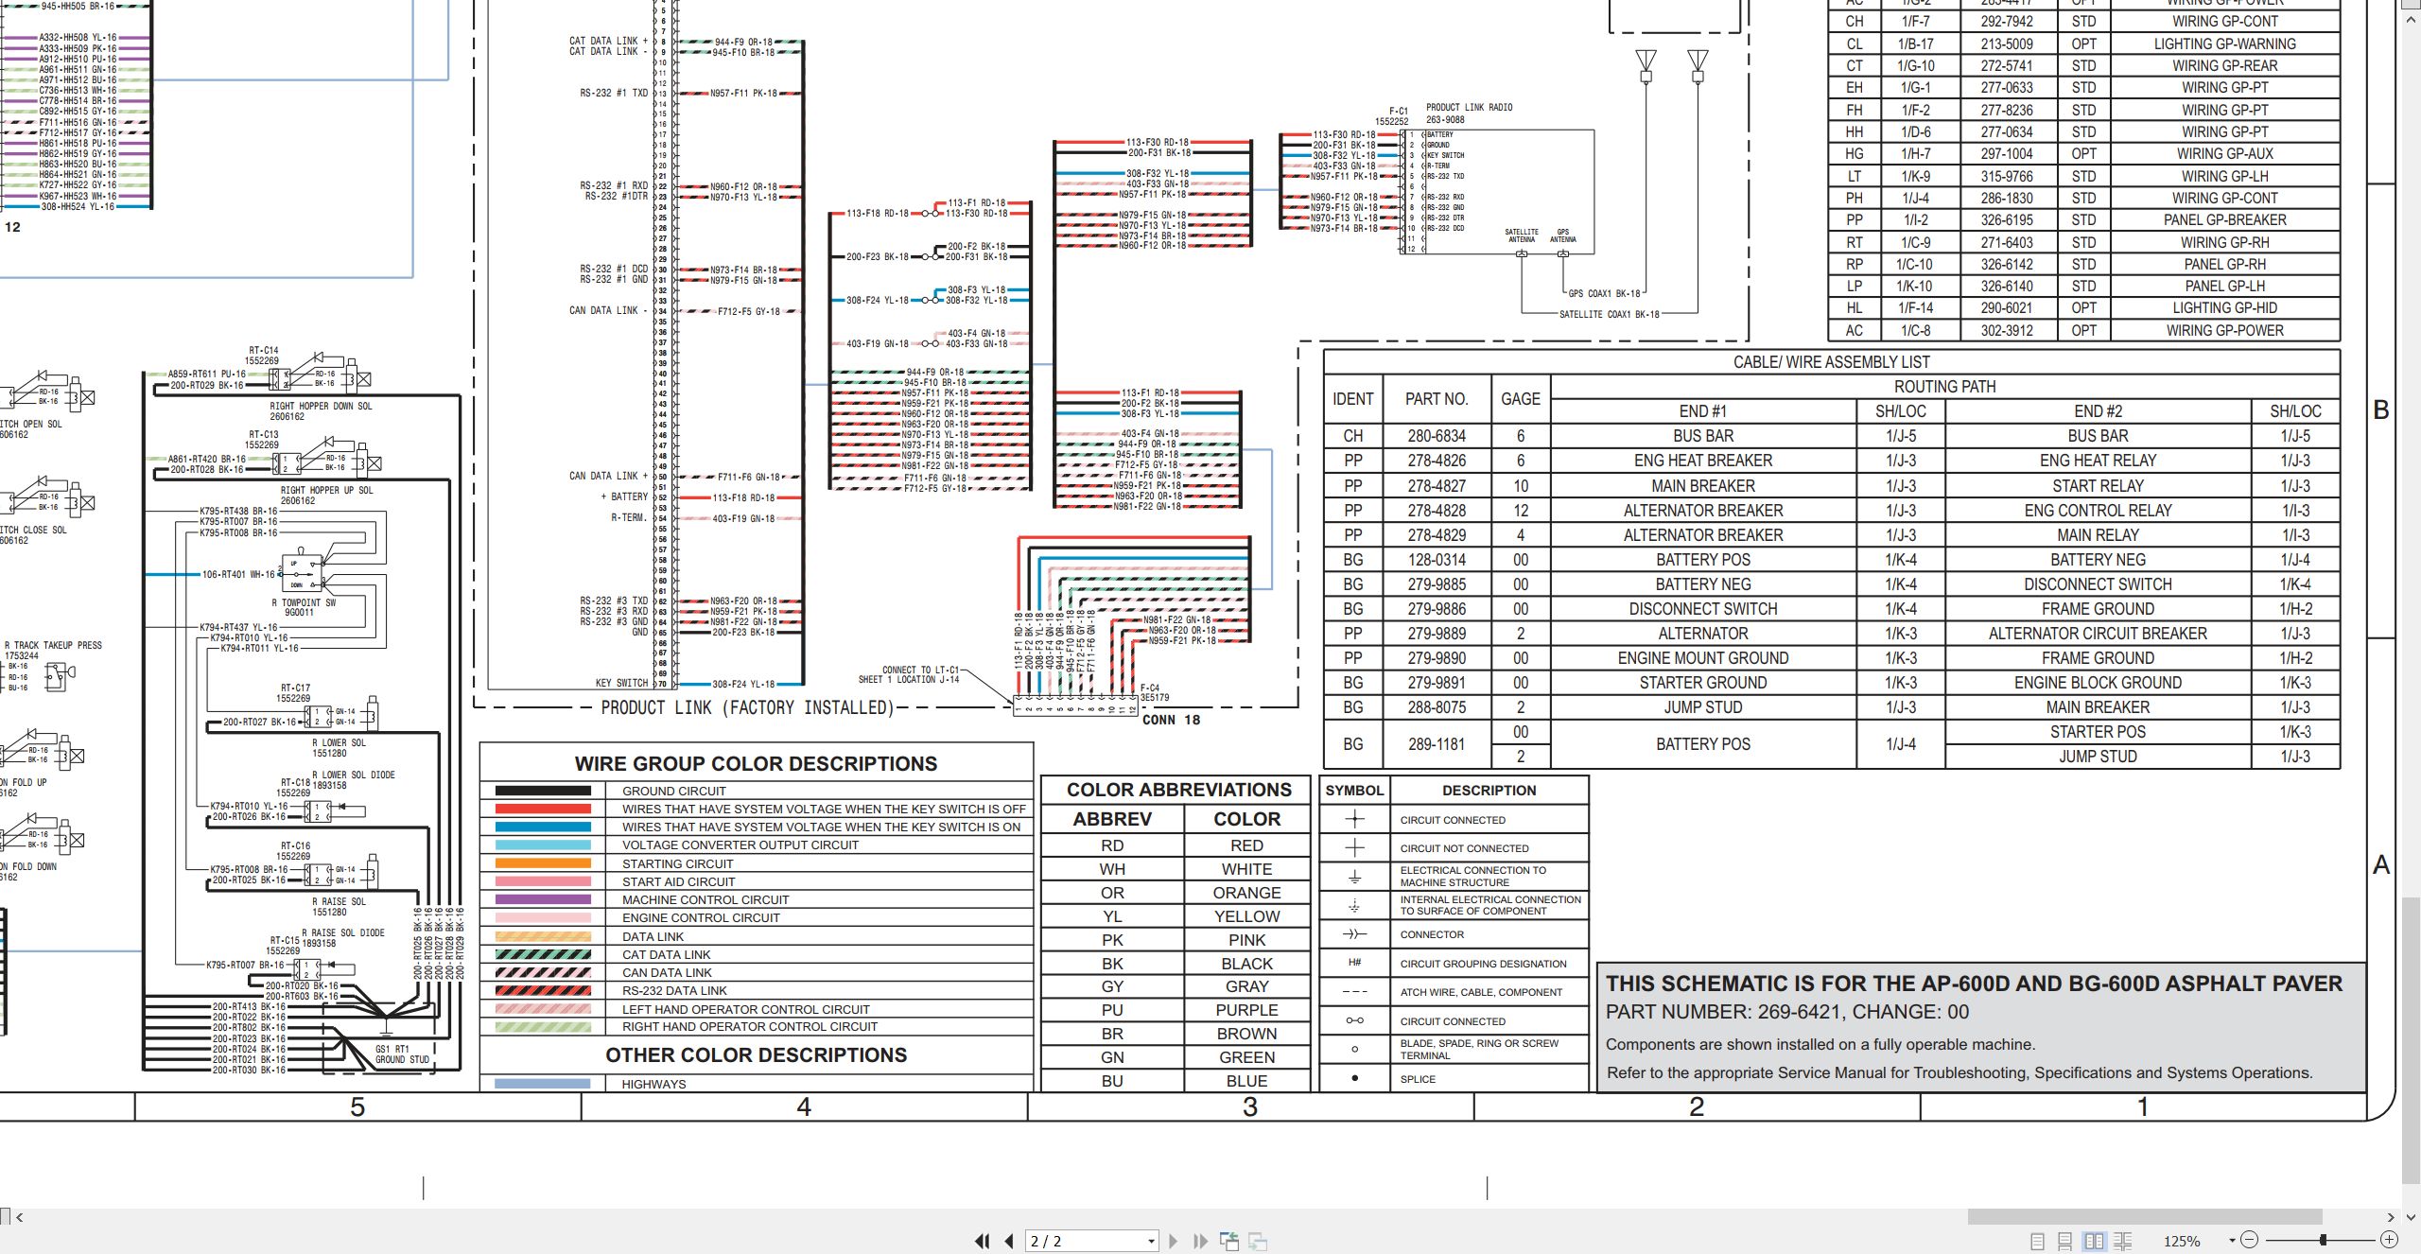This screenshot has width=2421, height=1254.
Task: Switch to continuous facing view
Action: pos(2122,1241)
